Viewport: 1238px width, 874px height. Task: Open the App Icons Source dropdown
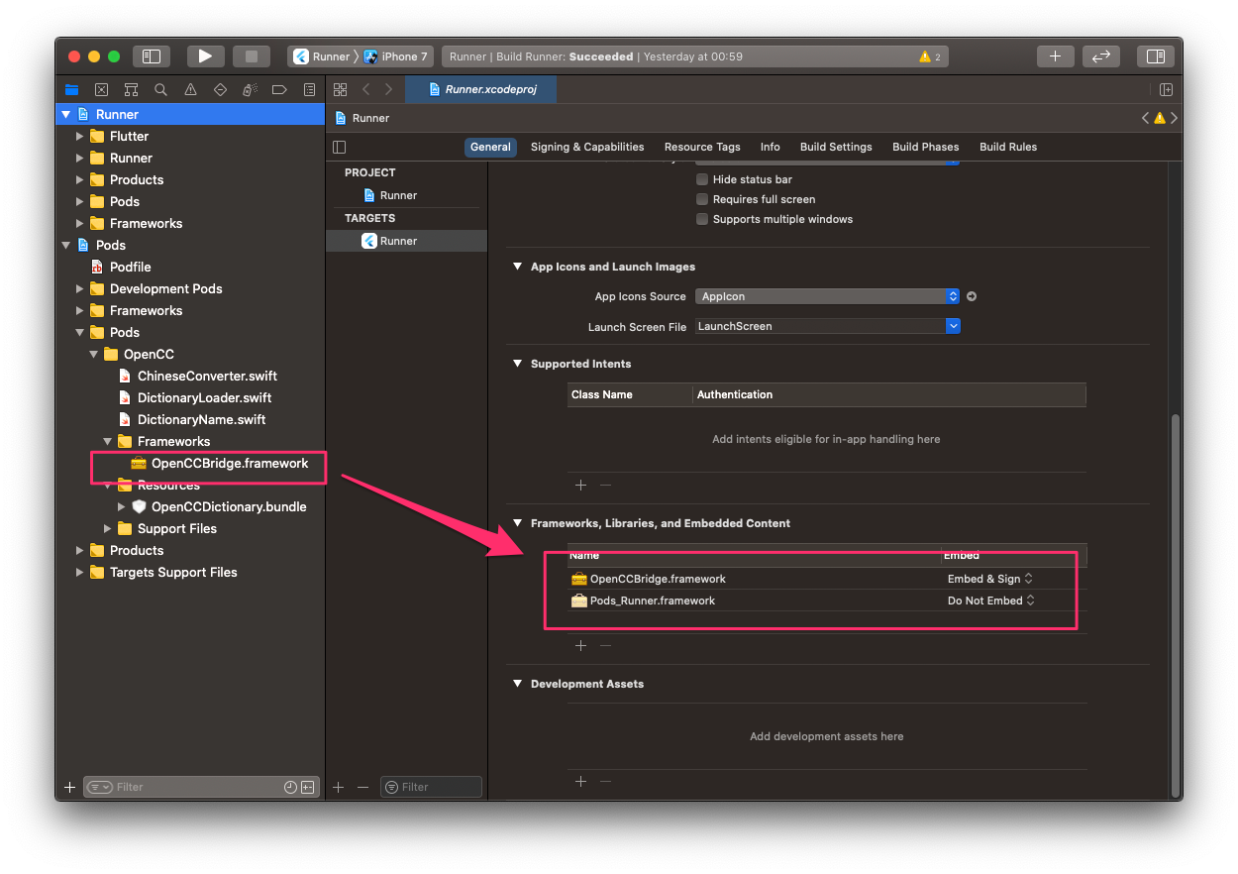(x=828, y=296)
